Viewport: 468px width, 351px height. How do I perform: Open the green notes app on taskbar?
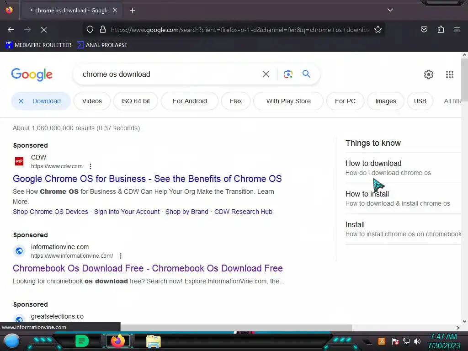82,341
